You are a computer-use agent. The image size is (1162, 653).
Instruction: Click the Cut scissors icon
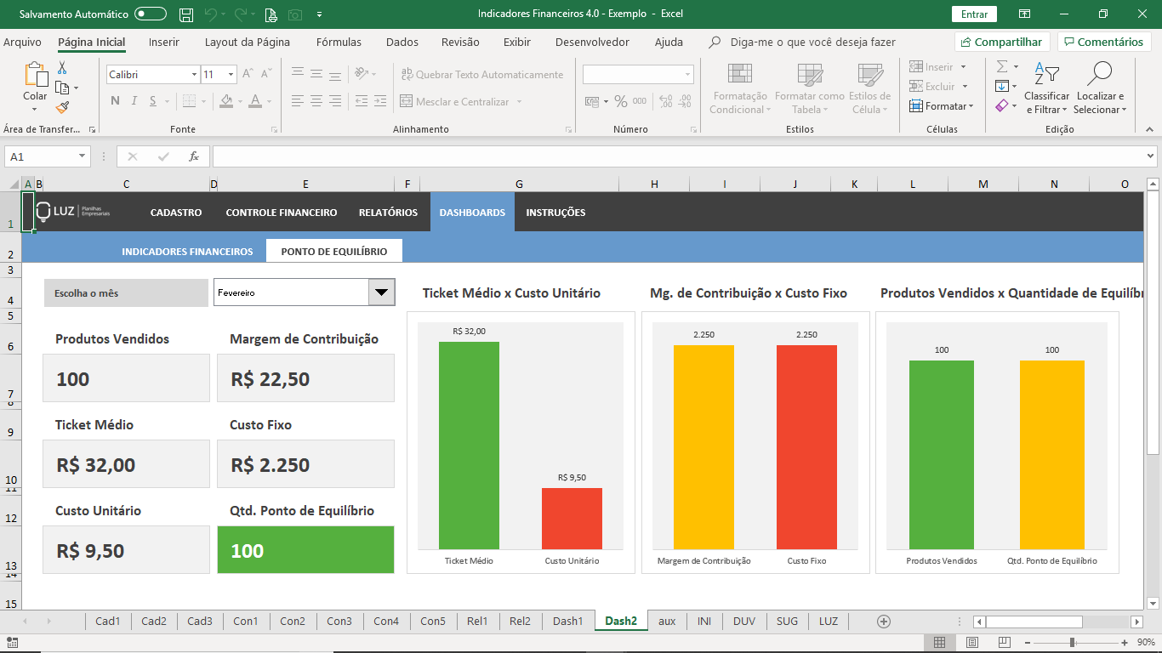click(x=62, y=68)
